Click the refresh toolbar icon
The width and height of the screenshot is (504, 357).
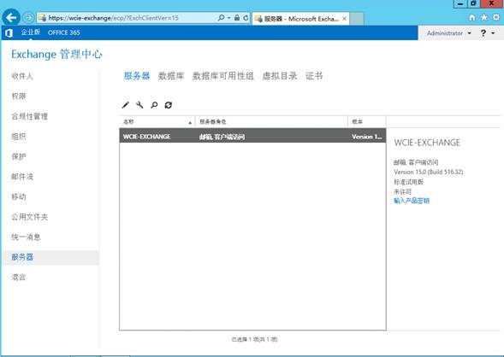[x=169, y=105]
